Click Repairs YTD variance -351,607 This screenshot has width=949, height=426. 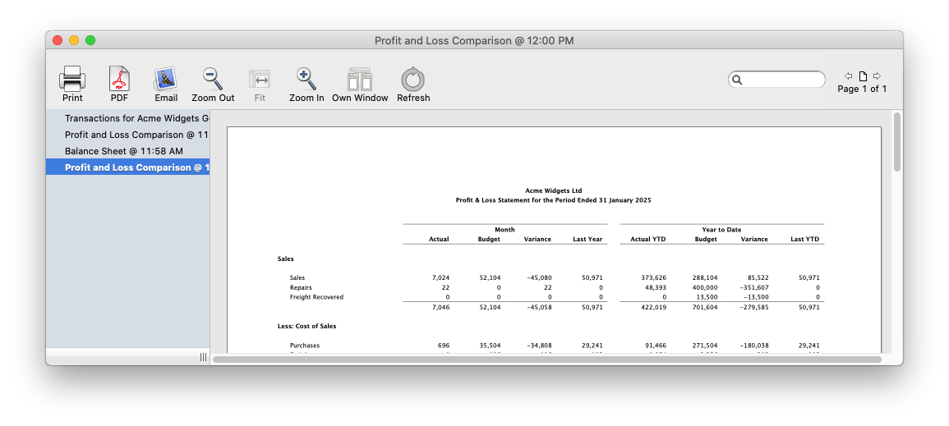point(753,287)
